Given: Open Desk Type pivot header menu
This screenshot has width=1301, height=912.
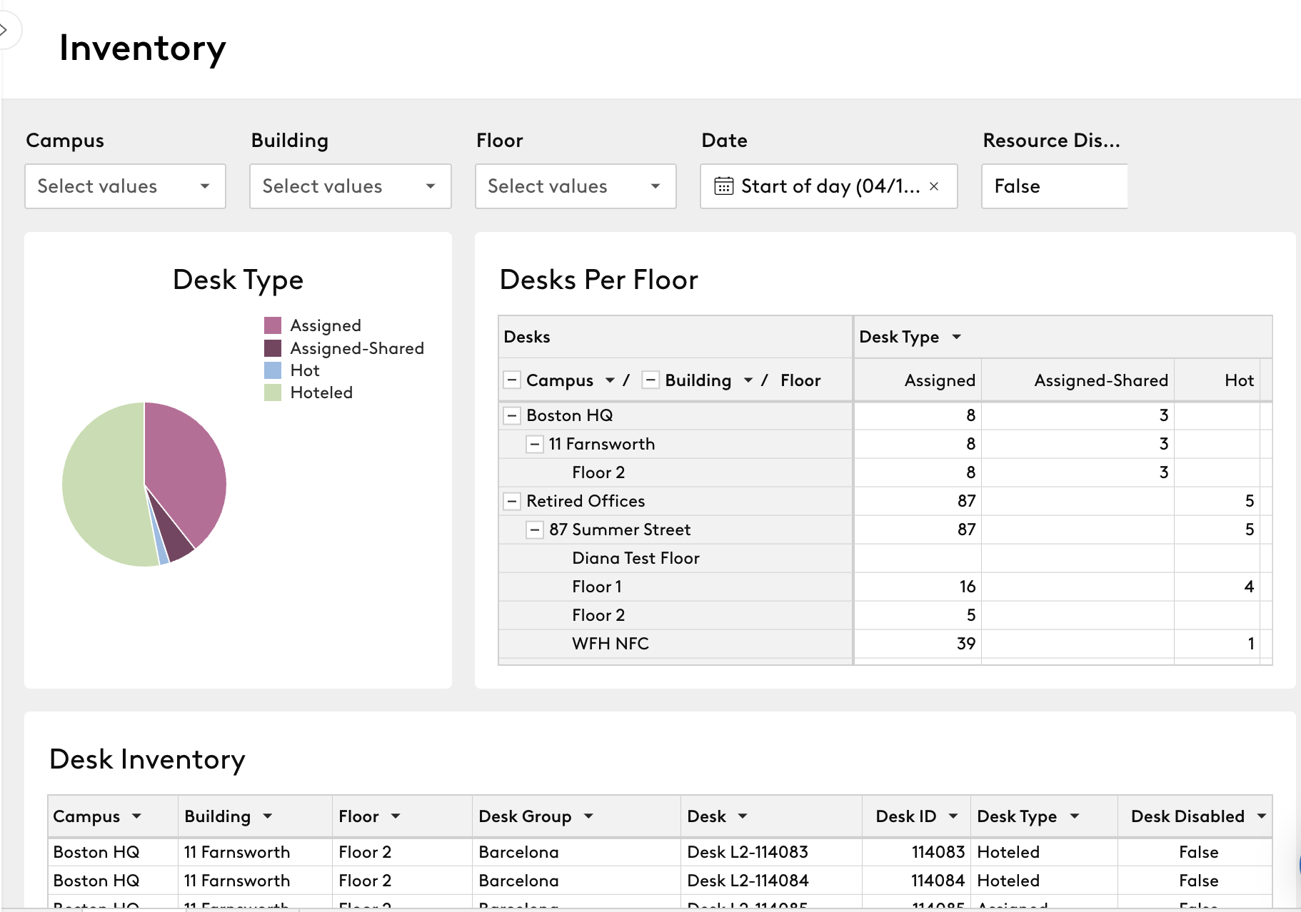Looking at the screenshot, I should click(x=957, y=337).
